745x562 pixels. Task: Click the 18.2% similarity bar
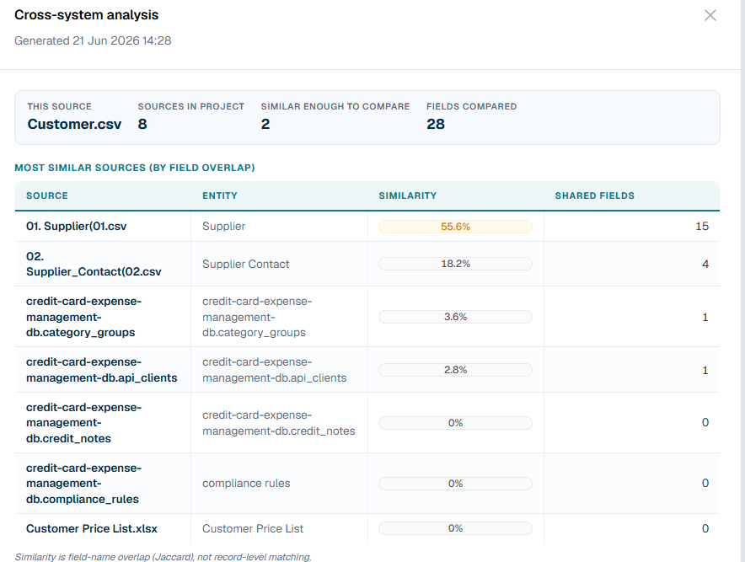pyautogui.click(x=455, y=264)
